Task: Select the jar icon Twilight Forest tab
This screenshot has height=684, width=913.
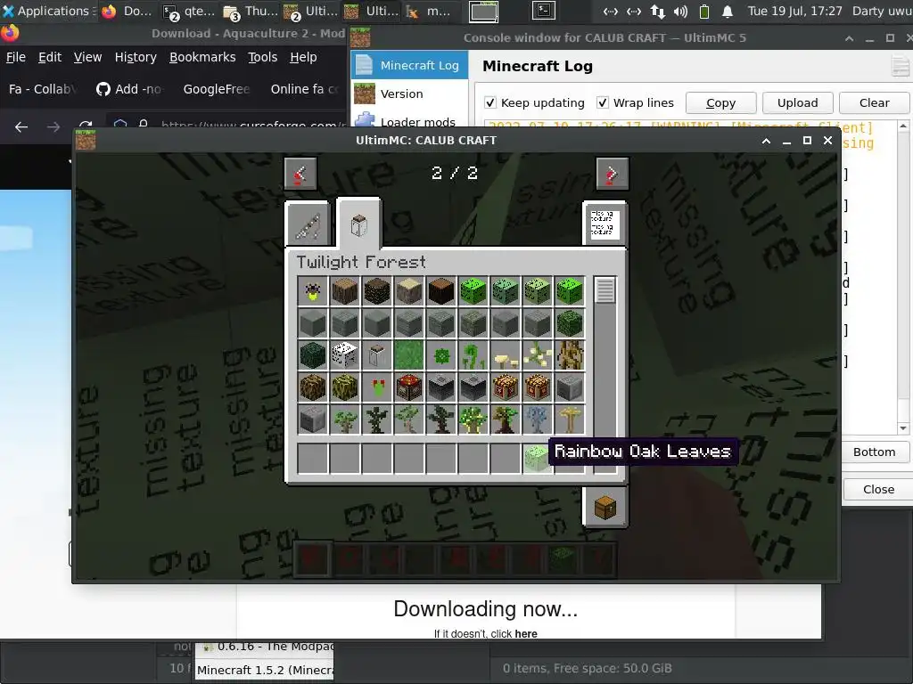Action: pyautogui.click(x=358, y=224)
